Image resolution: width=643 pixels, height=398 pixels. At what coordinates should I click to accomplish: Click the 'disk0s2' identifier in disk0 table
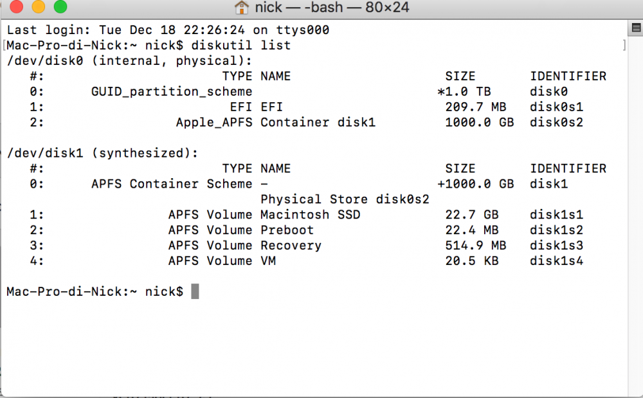(556, 122)
